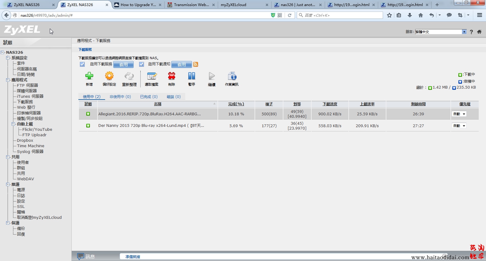486x261 pixels.
Task: Click the green plus add download icon
Action: [89, 76]
